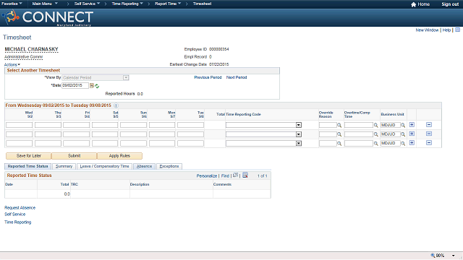Go to Previous Period
463x260 pixels.
(208, 77)
